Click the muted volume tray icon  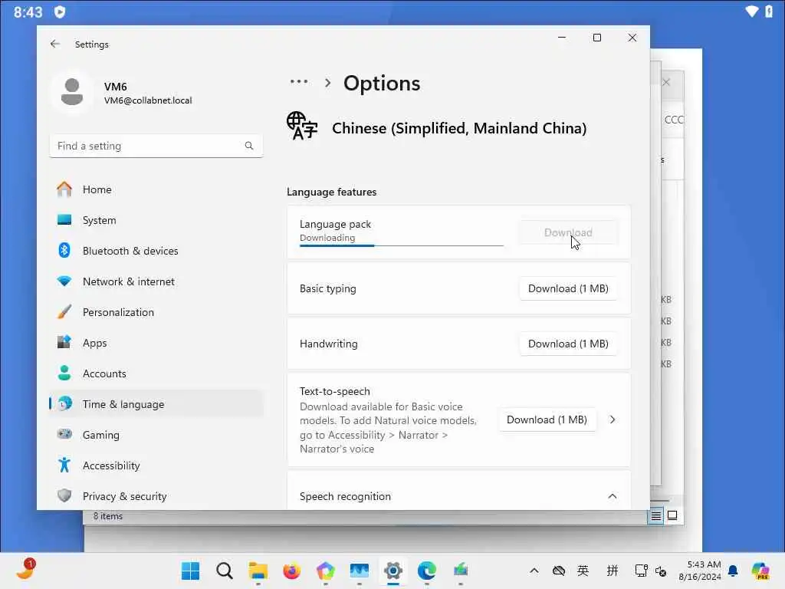661,571
